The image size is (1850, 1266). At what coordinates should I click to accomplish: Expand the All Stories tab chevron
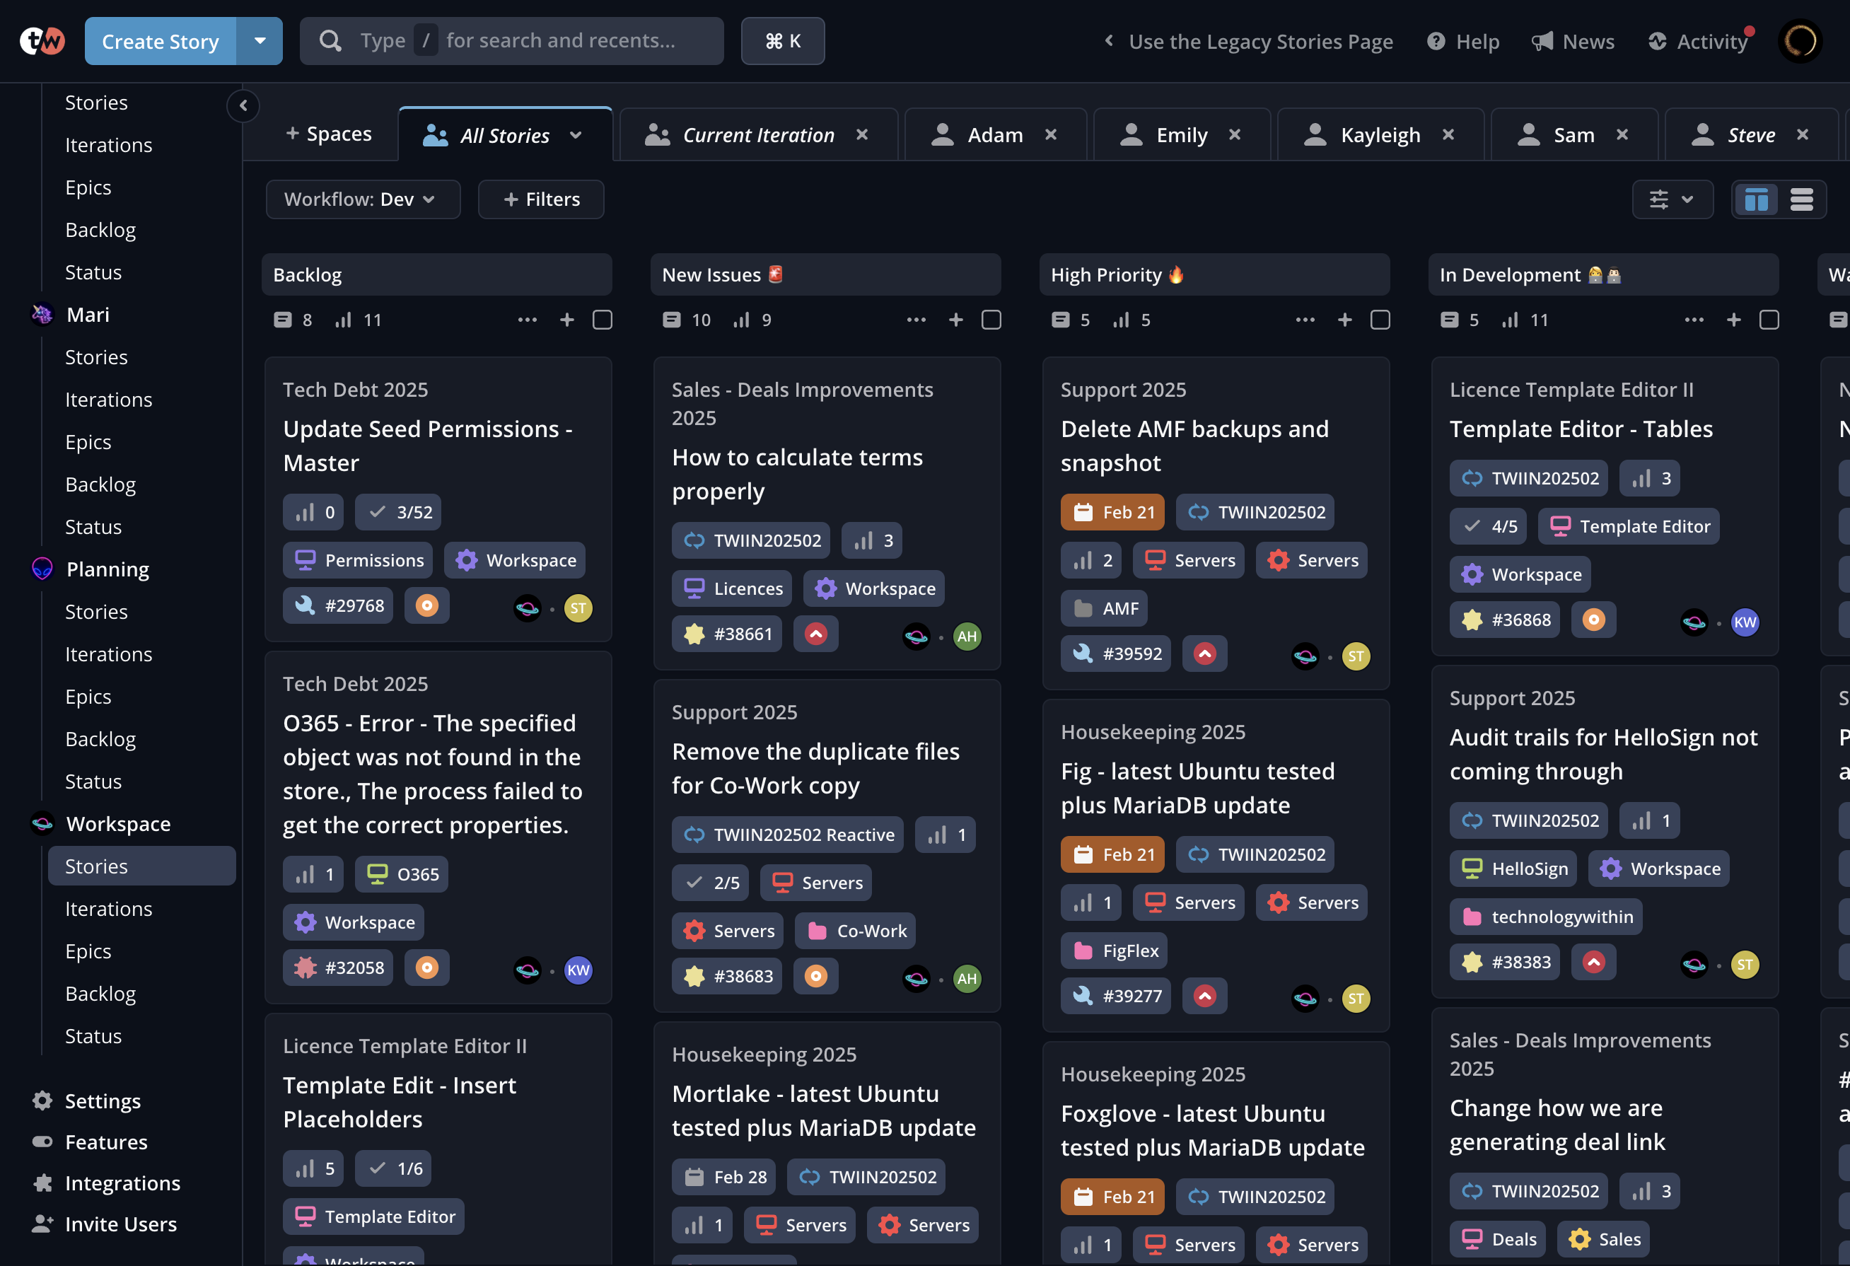click(576, 135)
